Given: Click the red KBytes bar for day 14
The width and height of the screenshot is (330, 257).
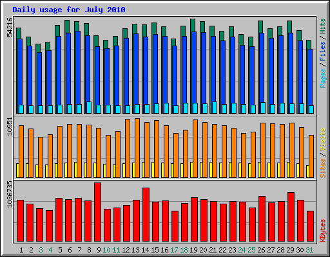Looking at the screenshot, I should pyautogui.click(x=146, y=215).
